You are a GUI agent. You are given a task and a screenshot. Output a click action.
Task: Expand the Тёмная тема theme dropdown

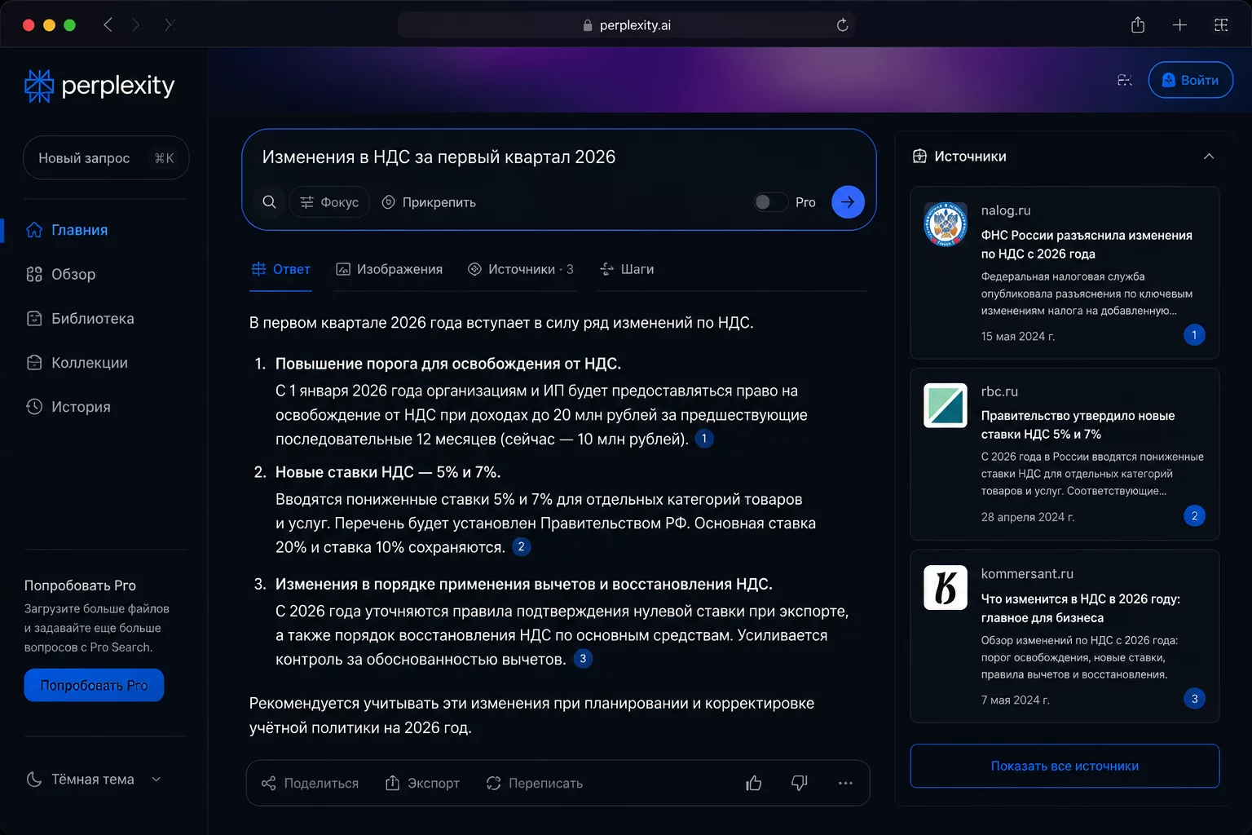94,780
